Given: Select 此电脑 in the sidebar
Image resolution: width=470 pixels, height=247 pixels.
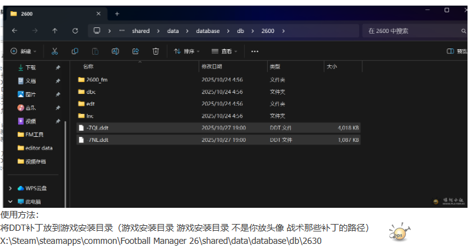Looking at the screenshot, I should [x=29, y=202].
